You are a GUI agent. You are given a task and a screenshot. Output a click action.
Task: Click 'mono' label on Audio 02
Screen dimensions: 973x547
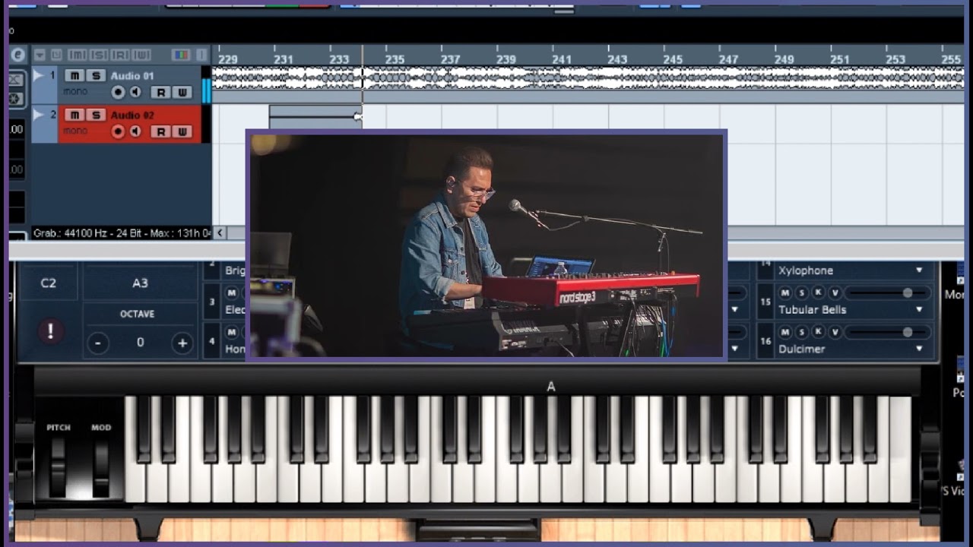click(x=75, y=131)
